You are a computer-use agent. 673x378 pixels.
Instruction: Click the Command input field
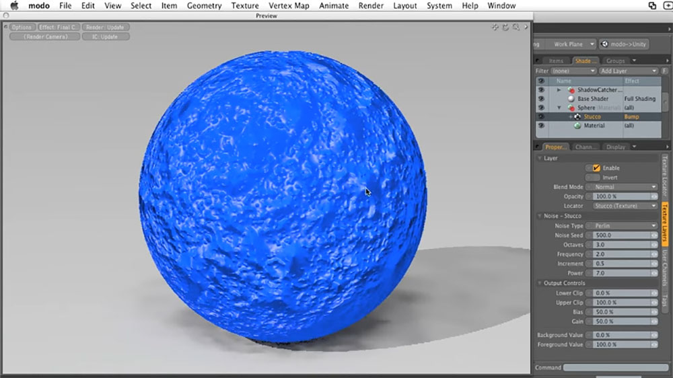616,367
